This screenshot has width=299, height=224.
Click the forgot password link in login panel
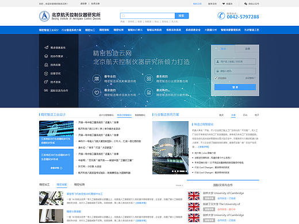coord(250,78)
